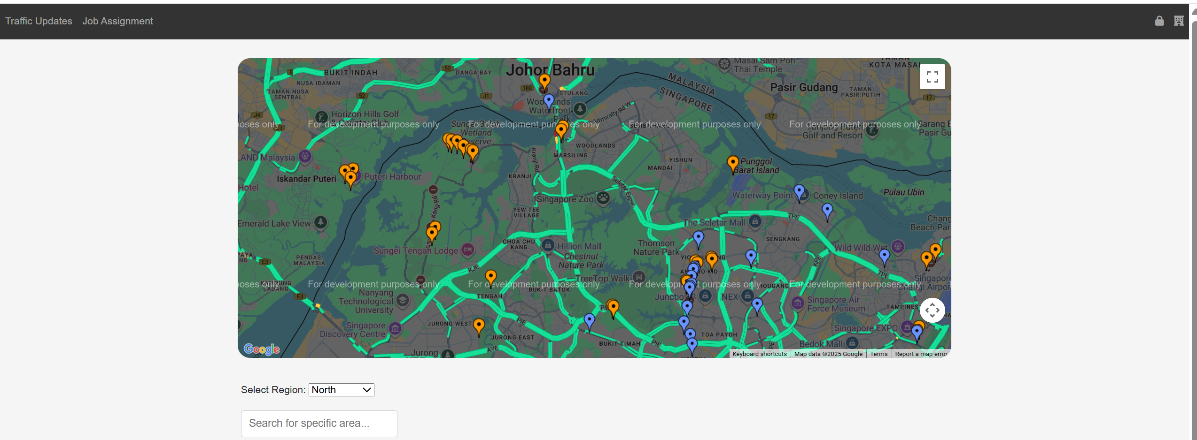Expand the Select Region dropdown
The image size is (1197, 440).
tap(341, 390)
